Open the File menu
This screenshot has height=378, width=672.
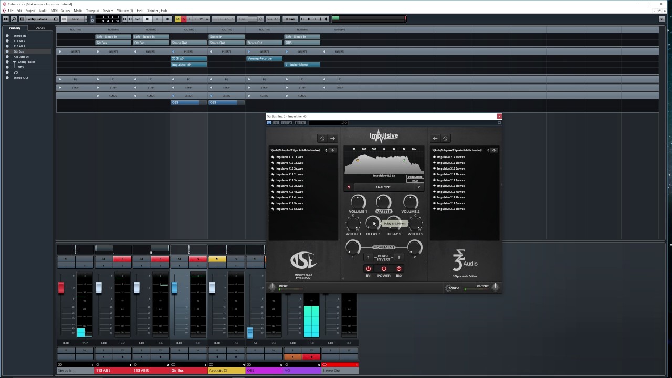coord(10,10)
